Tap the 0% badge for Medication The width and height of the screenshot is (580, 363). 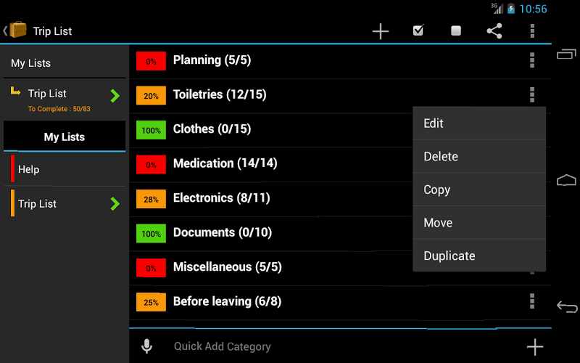click(x=151, y=165)
